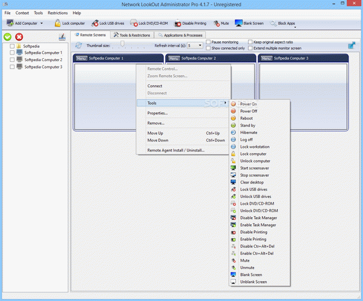Choose Unmute in the Tools submenu
This screenshot has height=301, width=363.
tap(260, 268)
